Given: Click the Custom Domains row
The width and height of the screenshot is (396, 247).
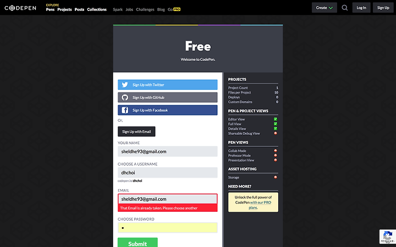Looking at the screenshot, I should click(253, 102).
